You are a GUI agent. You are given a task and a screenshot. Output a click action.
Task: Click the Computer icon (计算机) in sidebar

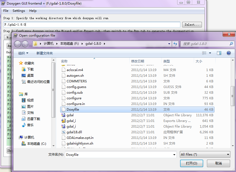coord(21,137)
